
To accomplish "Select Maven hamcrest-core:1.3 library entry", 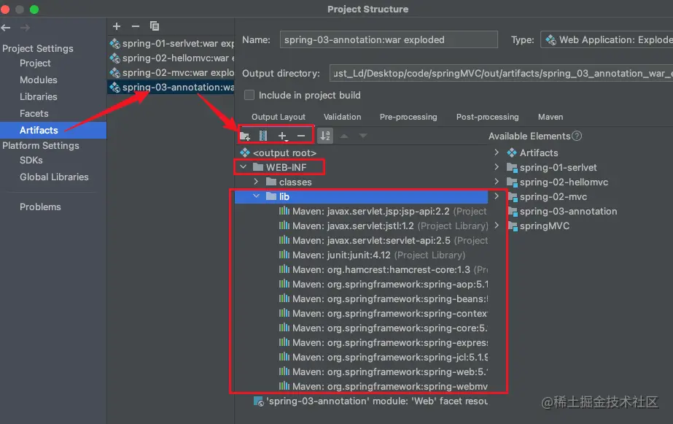I will [383, 270].
